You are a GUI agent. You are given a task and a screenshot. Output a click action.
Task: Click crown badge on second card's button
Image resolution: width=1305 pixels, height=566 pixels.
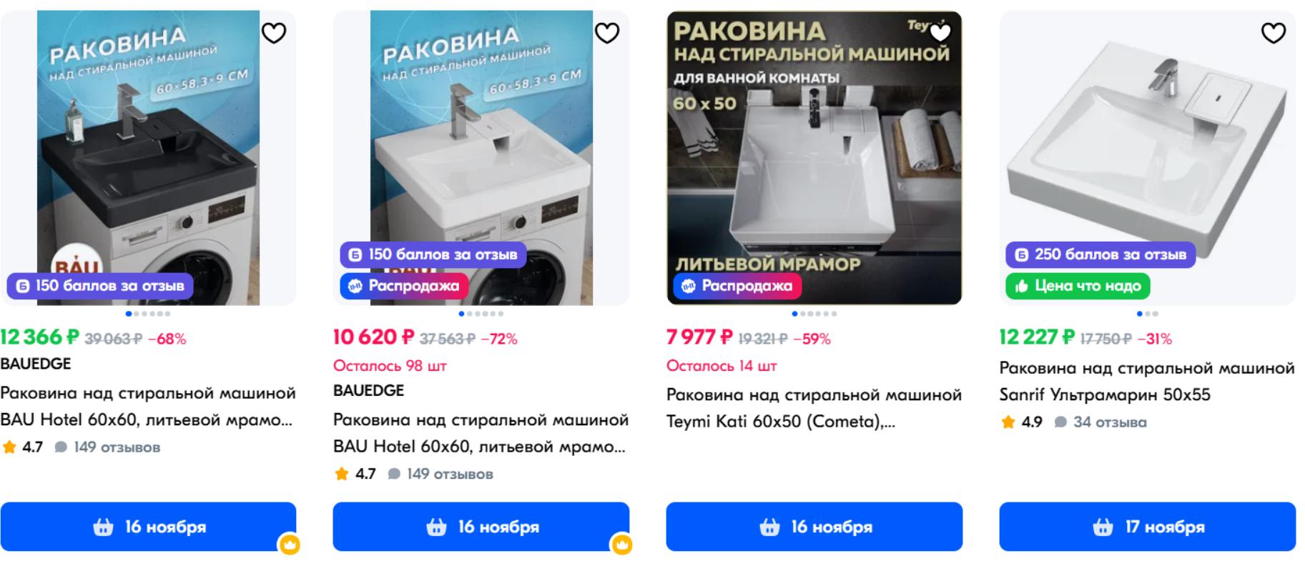pos(621,545)
